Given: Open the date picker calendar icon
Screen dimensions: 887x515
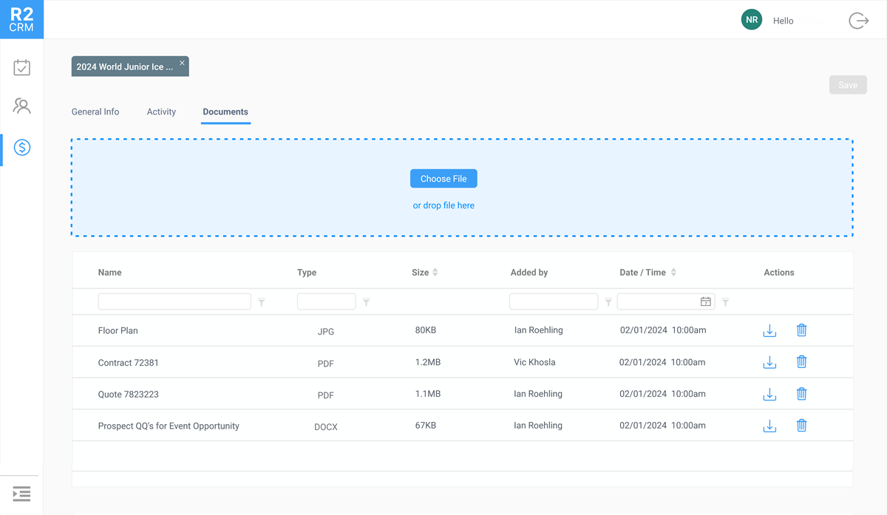Looking at the screenshot, I should click(706, 301).
